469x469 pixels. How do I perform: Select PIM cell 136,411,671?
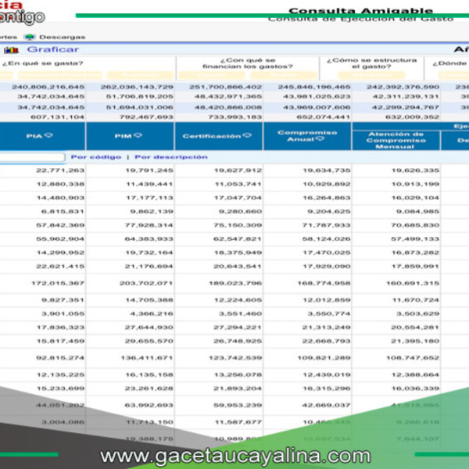click(x=147, y=358)
